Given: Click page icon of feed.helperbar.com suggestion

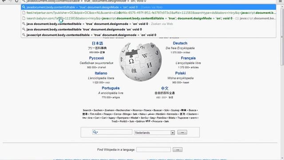Looking at the screenshot, I should click(24, 13).
